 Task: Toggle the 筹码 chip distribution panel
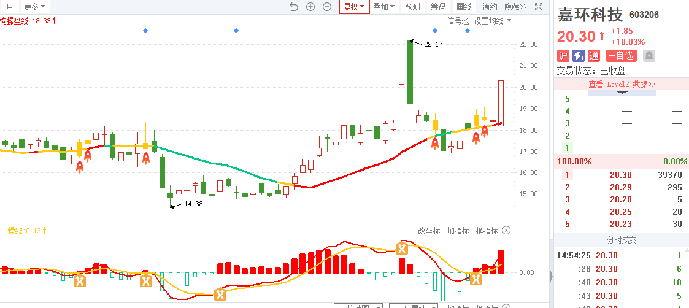pyautogui.click(x=438, y=7)
